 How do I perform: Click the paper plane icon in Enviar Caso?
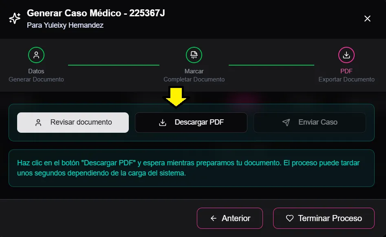tap(286, 123)
